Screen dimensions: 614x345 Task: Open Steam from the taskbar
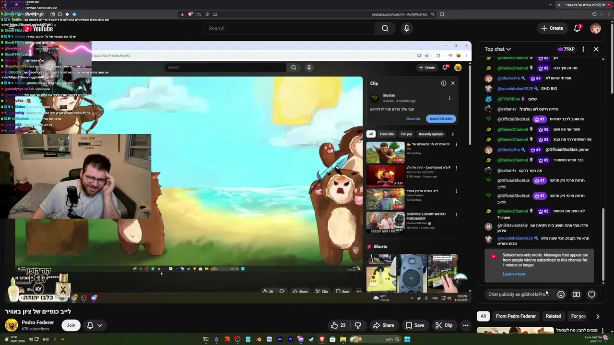point(311,339)
